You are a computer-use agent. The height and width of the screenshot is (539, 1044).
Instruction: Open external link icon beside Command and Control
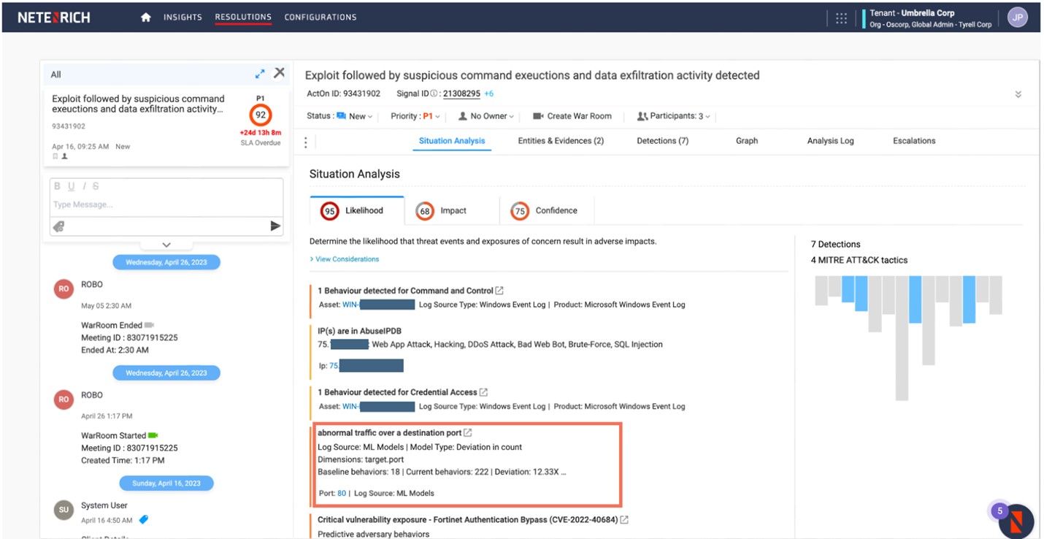(x=499, y=291)
